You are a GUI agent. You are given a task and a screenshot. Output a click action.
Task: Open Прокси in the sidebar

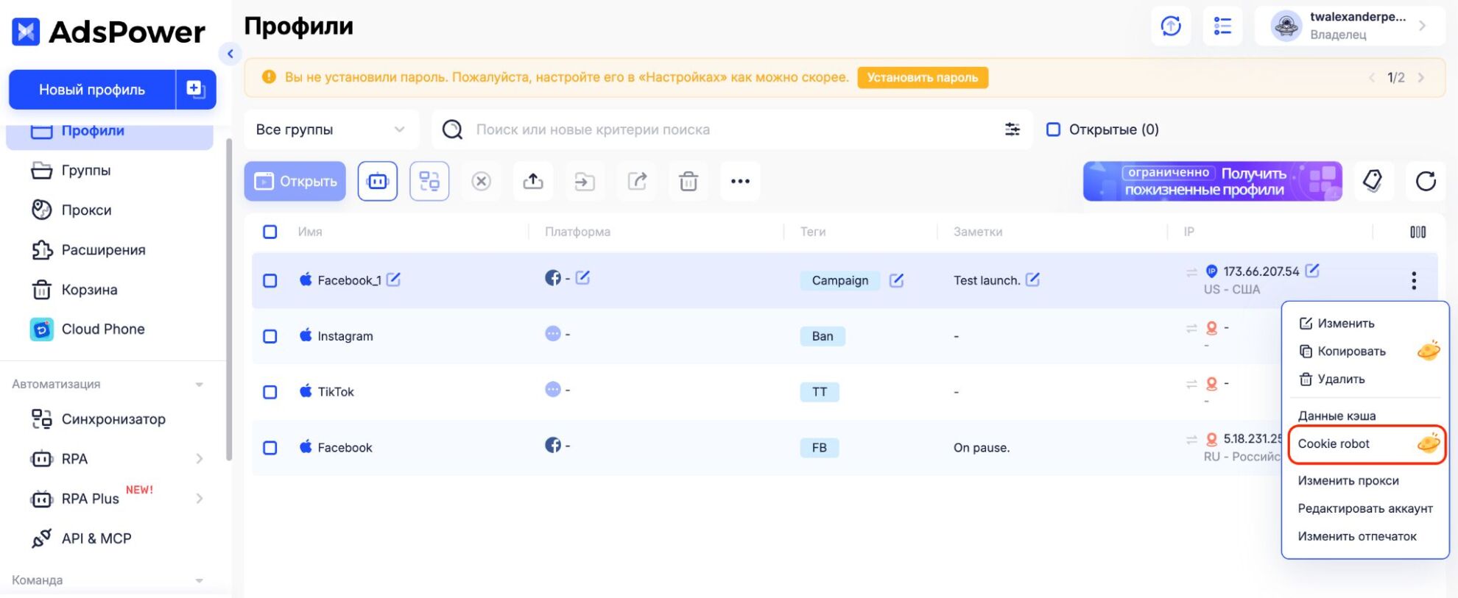click(x=87, y=210)
